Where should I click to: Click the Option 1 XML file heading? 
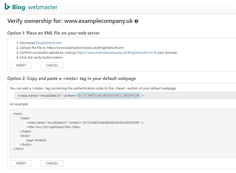pos(53,33)
